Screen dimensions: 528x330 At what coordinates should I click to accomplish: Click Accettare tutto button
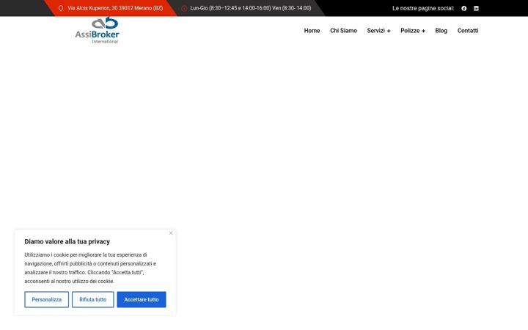tap(142, 299)
